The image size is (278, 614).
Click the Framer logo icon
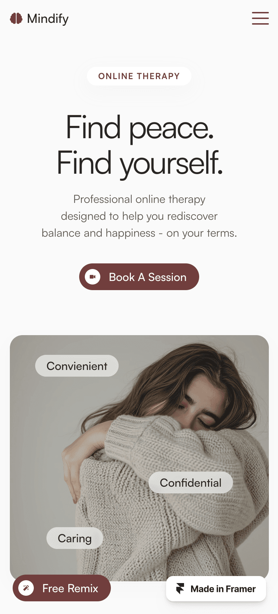(x=180, y=588)
